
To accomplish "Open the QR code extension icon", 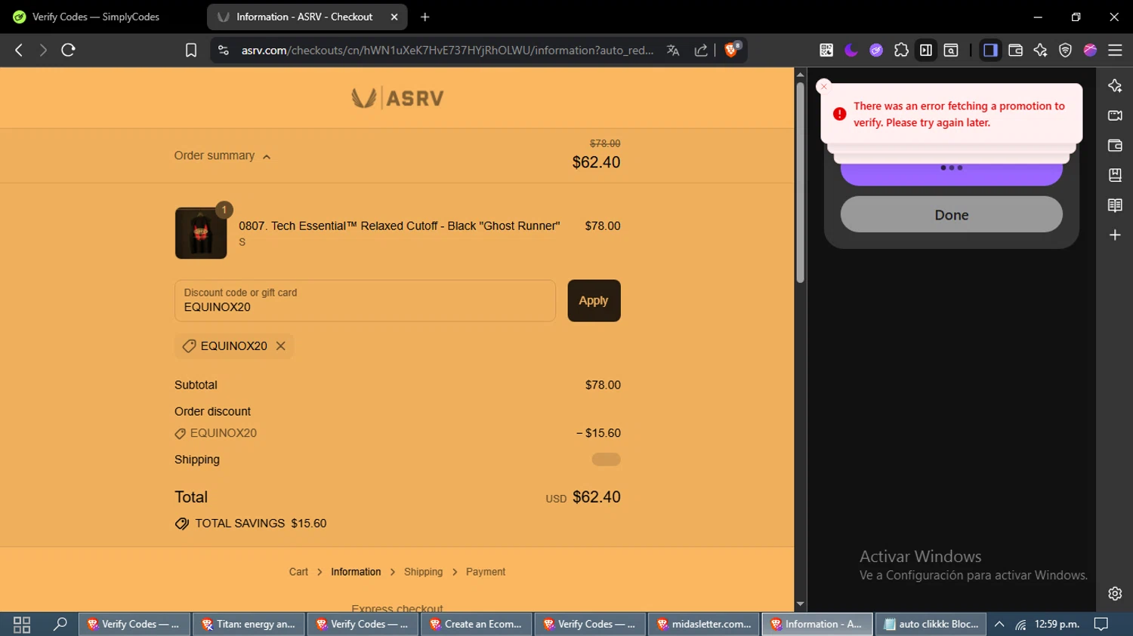I will pos(826,50).
